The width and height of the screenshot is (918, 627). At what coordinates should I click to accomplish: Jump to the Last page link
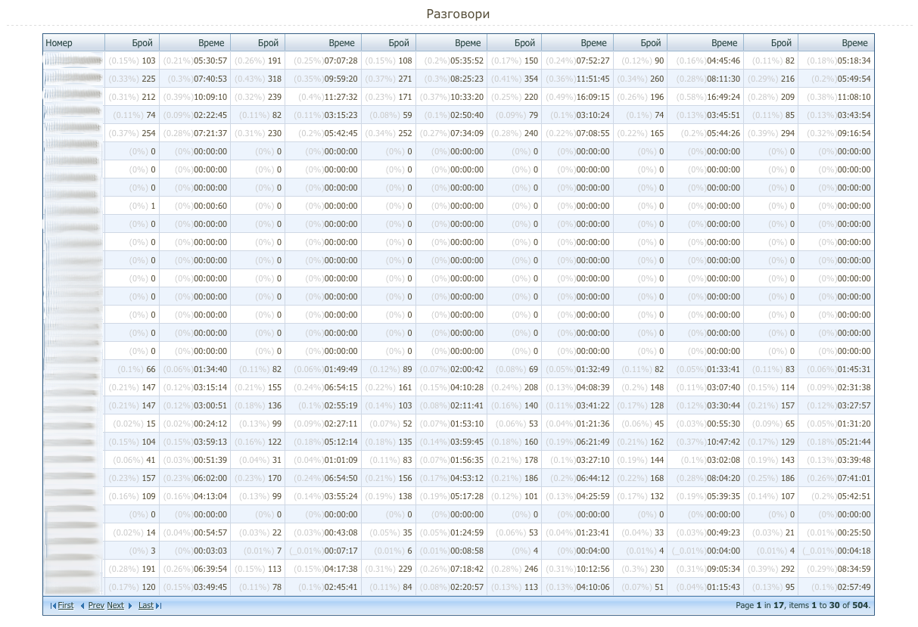pos(145,606)
